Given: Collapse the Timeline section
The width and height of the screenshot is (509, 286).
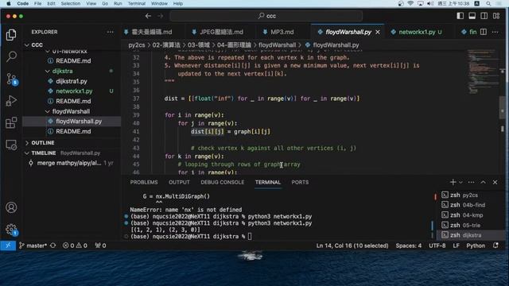Looking at the screenshot, I should coord(72,153).
